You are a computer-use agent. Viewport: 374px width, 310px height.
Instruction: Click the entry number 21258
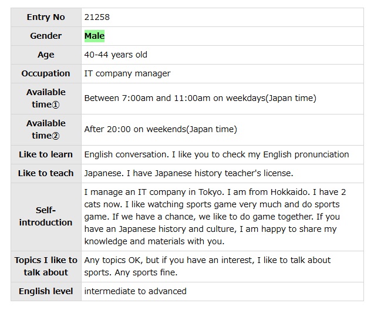pyautogui.click(x=97, y=17)
